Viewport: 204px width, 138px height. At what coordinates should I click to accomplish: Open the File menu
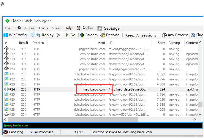(x=7, y=28)
